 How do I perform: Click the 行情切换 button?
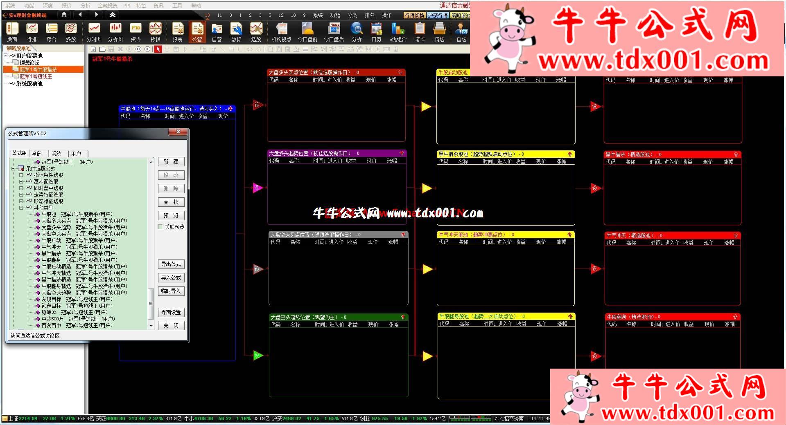pos(414,15)
